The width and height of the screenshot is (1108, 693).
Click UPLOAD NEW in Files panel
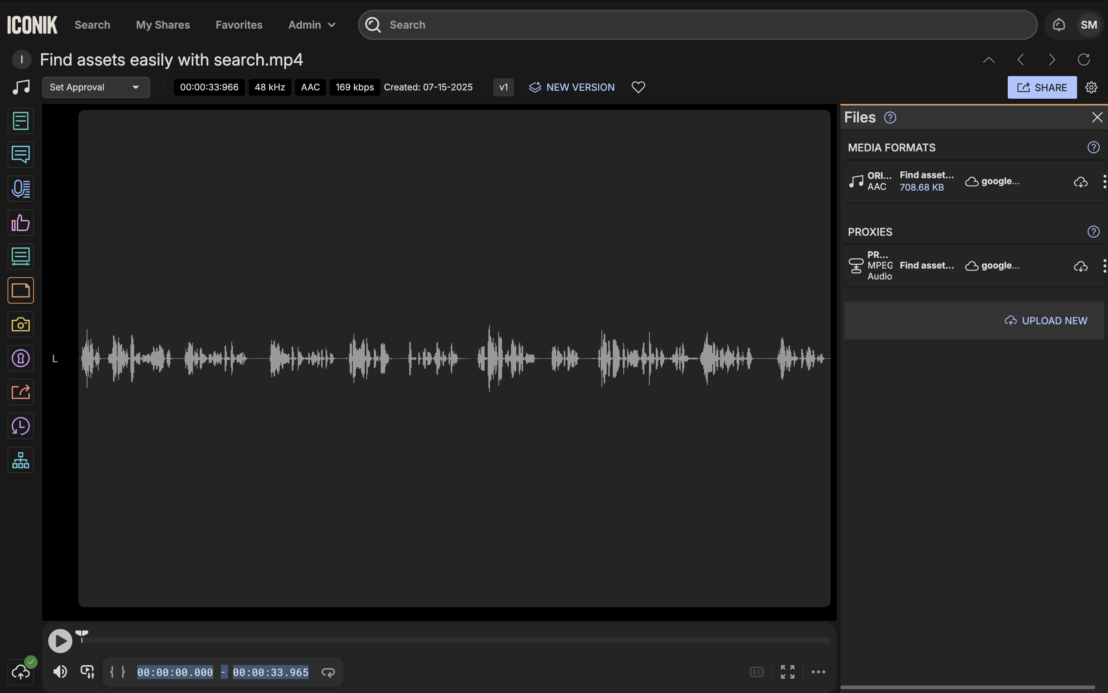pyautogui.click(x=1046, y=321)
